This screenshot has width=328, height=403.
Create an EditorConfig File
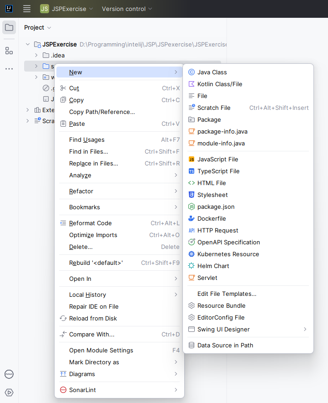click(x=248, y=317)
